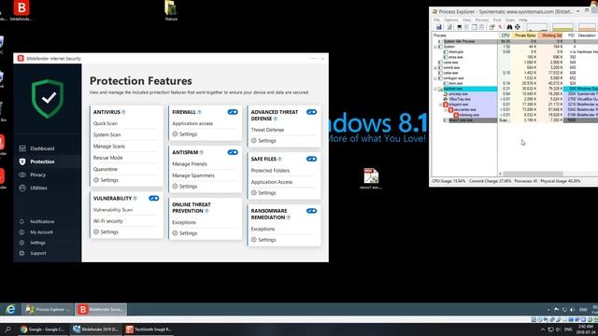The height and width of the screenshot is (336, 598).
Task: Toggle the Vulnerability switch
Action: click(x=153, y=198)
